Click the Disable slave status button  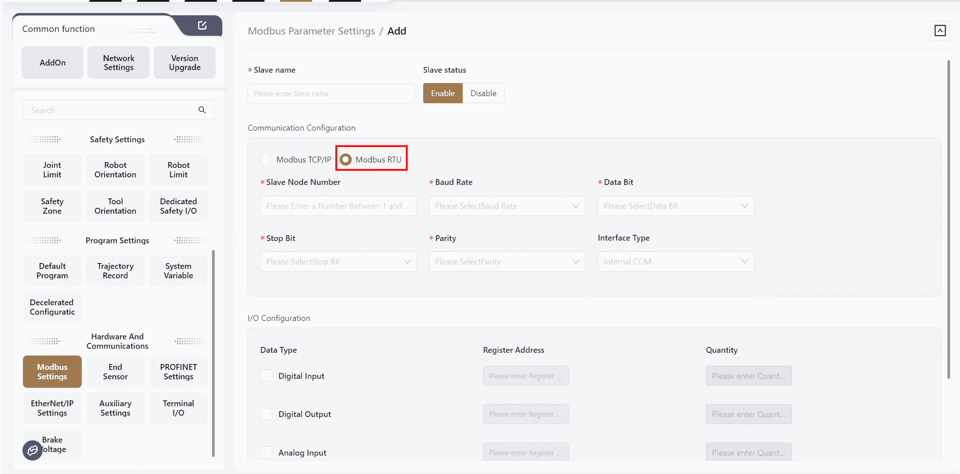point(483,93)
